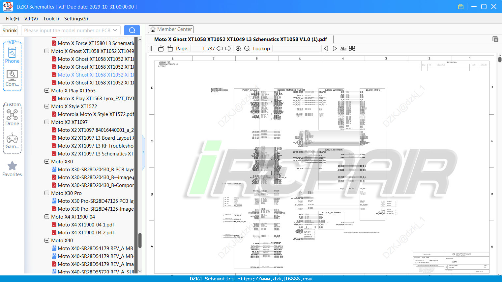The image size is (502, 282).
Task: Click the DZKJ app logo
Action: pos(8,7)
